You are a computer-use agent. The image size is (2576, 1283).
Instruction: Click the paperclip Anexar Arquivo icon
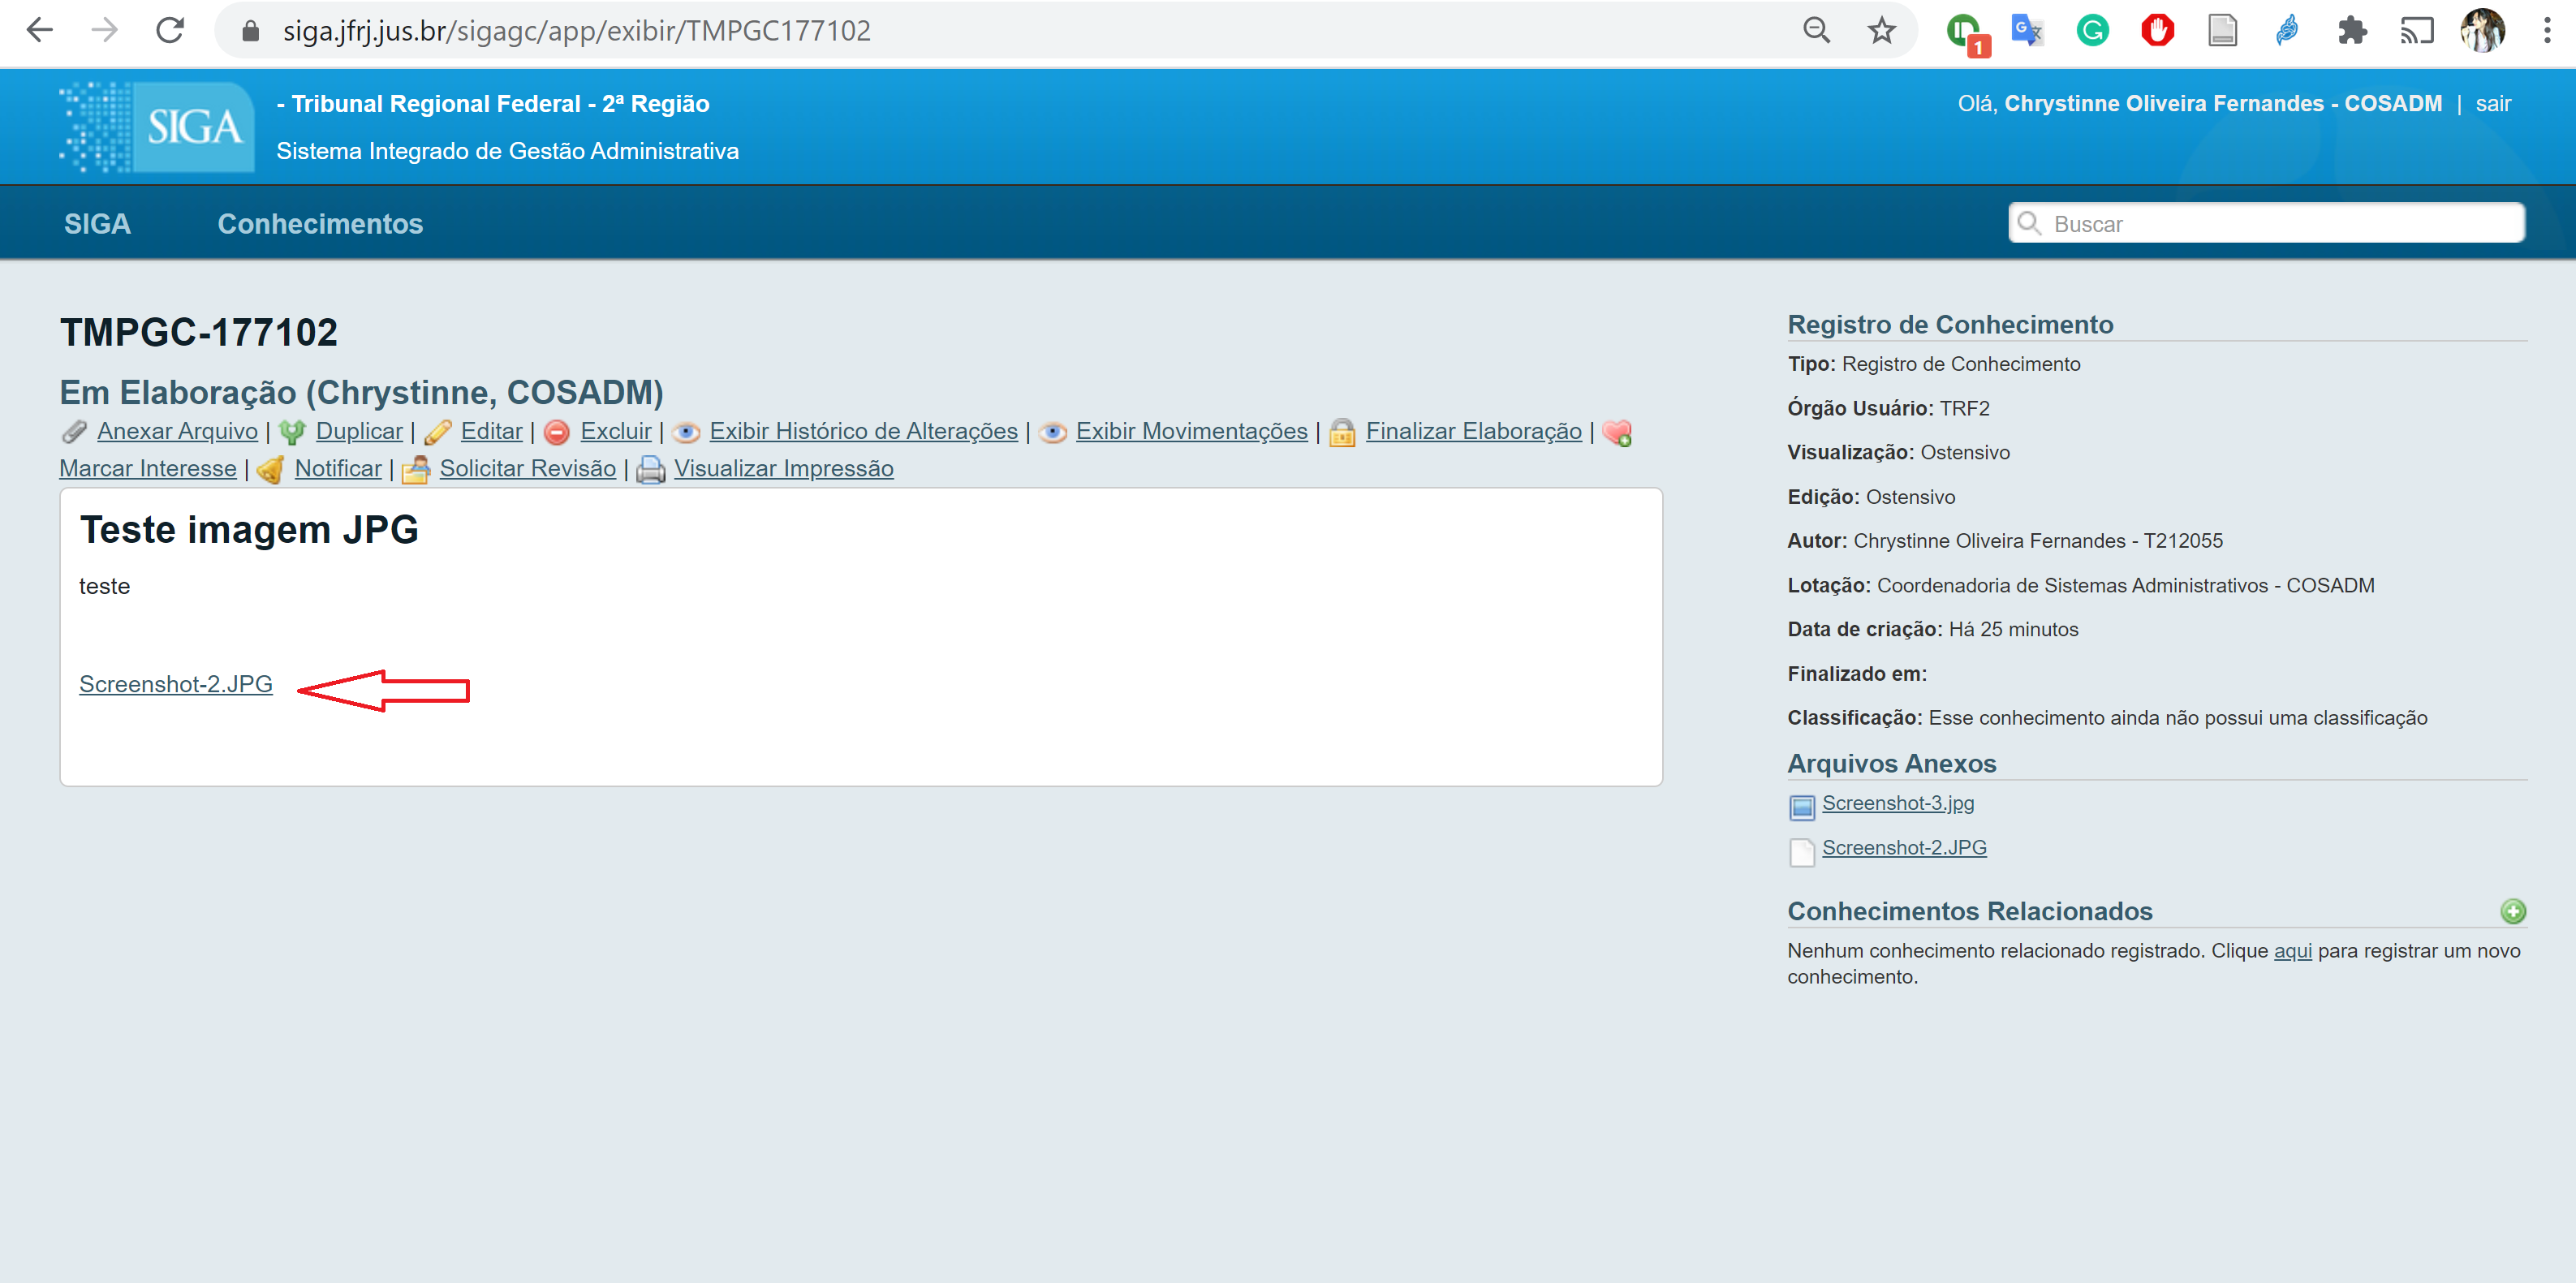pos(74,432)
